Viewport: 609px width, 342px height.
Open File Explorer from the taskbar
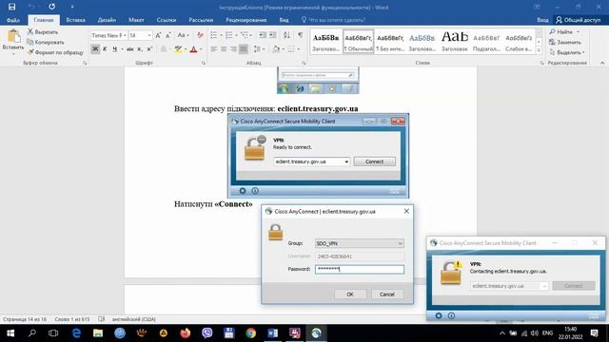(98, 333)
